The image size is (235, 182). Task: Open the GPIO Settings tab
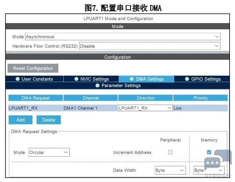(202, 79)
